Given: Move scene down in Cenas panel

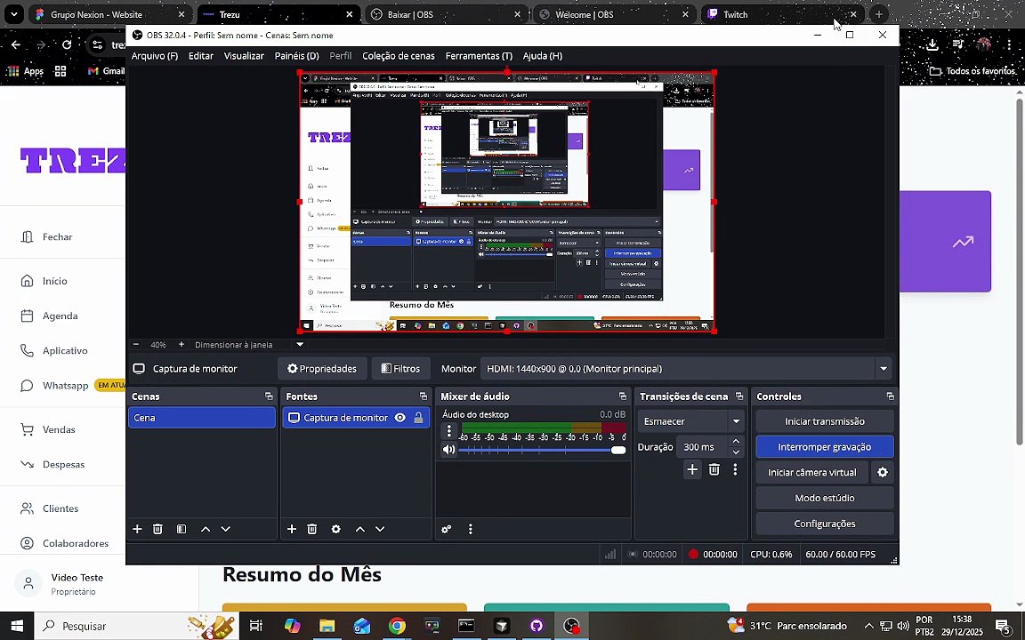Looking at the screenshot, I should pyautogui.click(x=225, y=529).
